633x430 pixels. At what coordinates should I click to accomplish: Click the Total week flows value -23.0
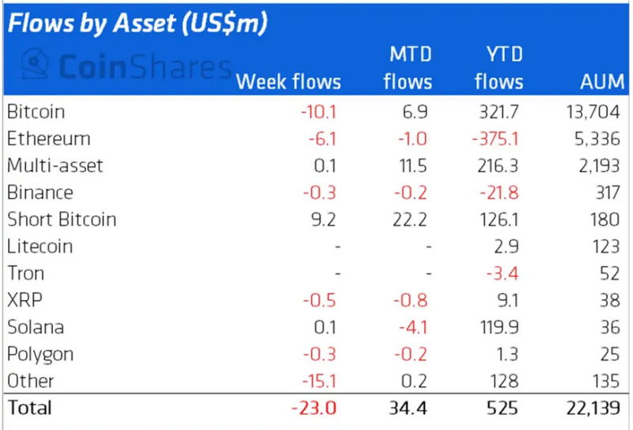313,408
